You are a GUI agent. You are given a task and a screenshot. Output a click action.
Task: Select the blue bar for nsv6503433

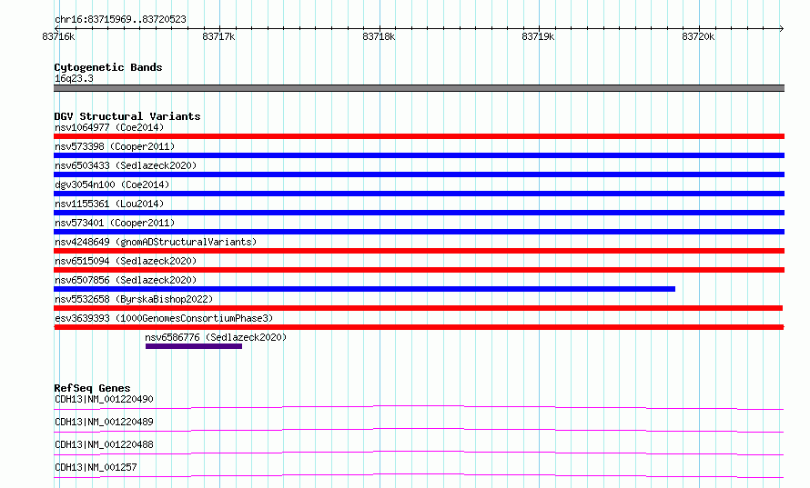coord(419,174)
